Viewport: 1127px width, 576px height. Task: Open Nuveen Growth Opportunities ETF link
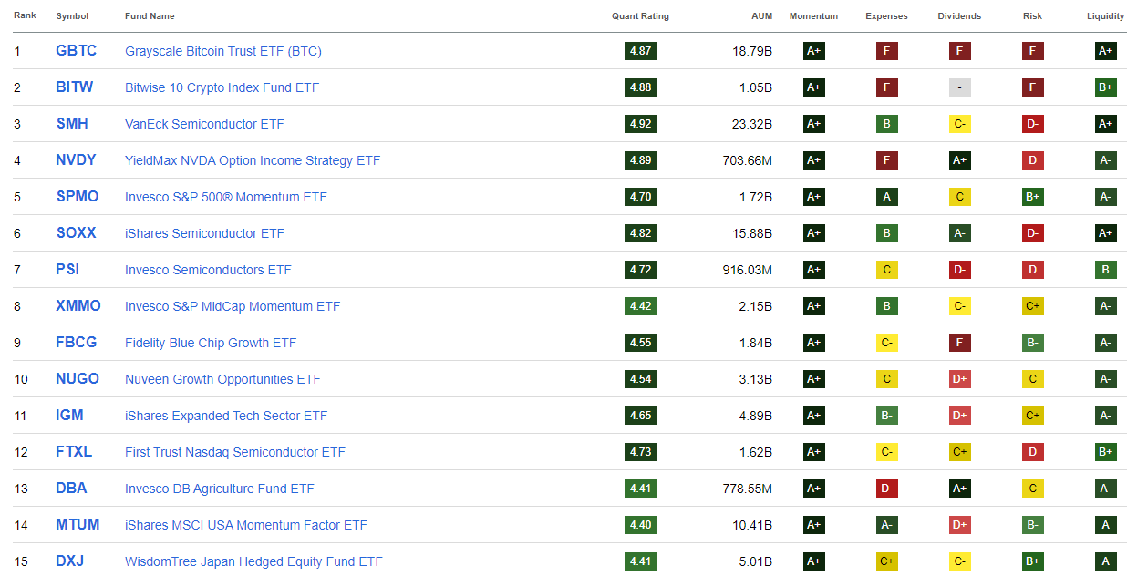coord(222,379)
